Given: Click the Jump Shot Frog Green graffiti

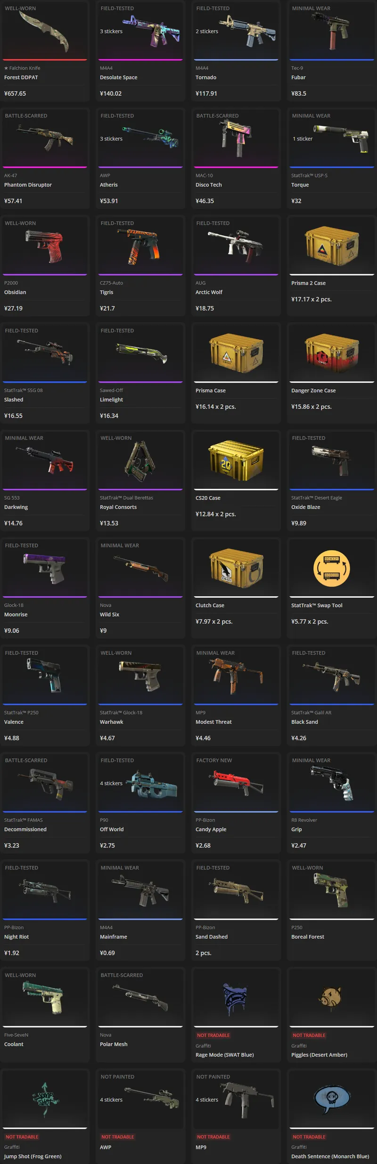Looking at the screenshot, I should pos(45,1099).
